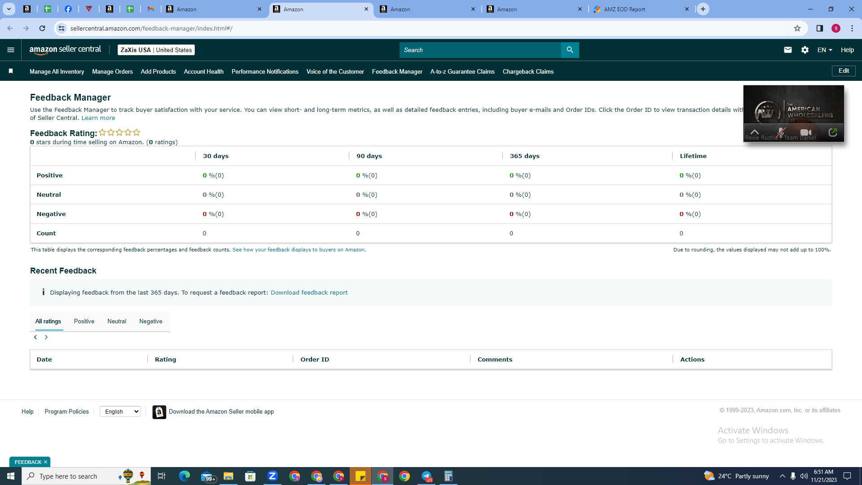Expand the Zoom overlay chevron
Image resolution: width=862 pixels, height=485 pixels.
pyautogui.click(x=755, y=132)
